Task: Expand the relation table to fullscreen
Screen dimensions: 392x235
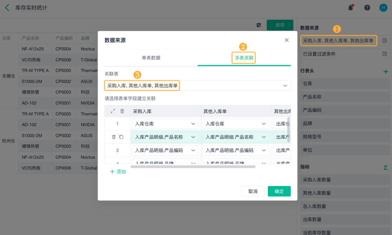Action: (x=113, y=111)
